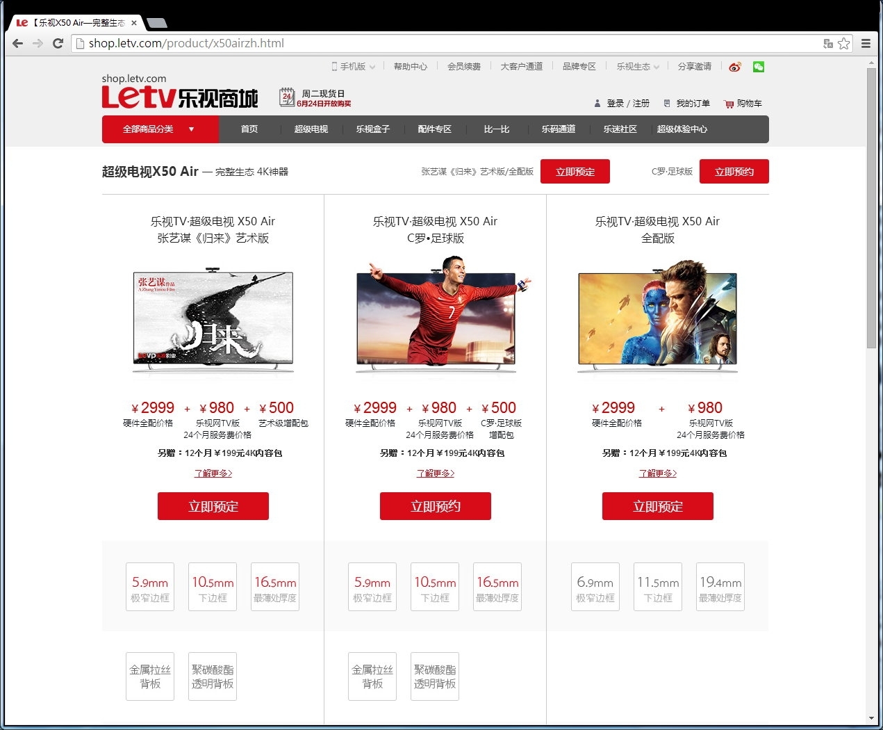Reload the page with the refresh icon
This screenshot has height=730, width=883.
point(58,43)
